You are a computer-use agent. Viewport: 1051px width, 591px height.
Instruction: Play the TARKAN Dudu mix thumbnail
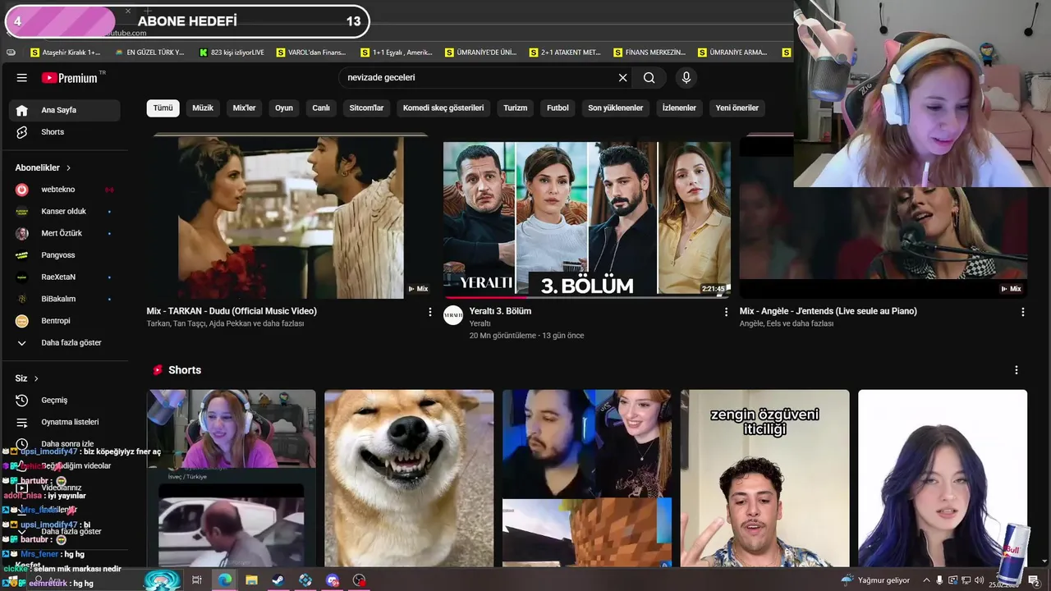pos(291,217)
